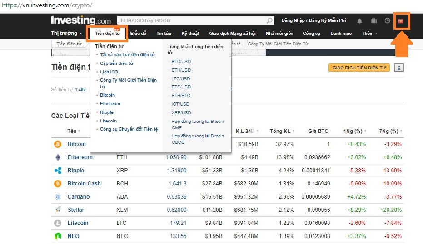Sort table by K.L 24H column

[247, 131]
